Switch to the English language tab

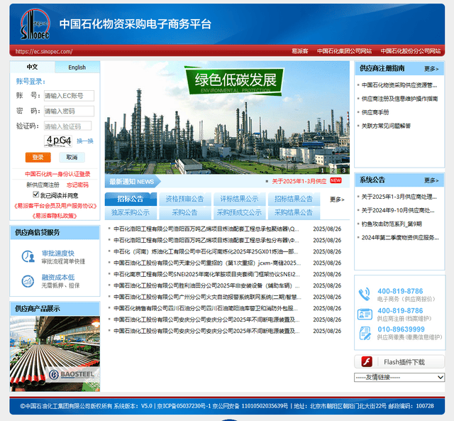[77, 67]
